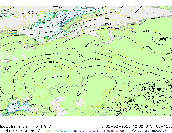The width and height of the screenshot is (172, 133).
Task: Select legend value 90 in color scale
Action: coord(122,131)
